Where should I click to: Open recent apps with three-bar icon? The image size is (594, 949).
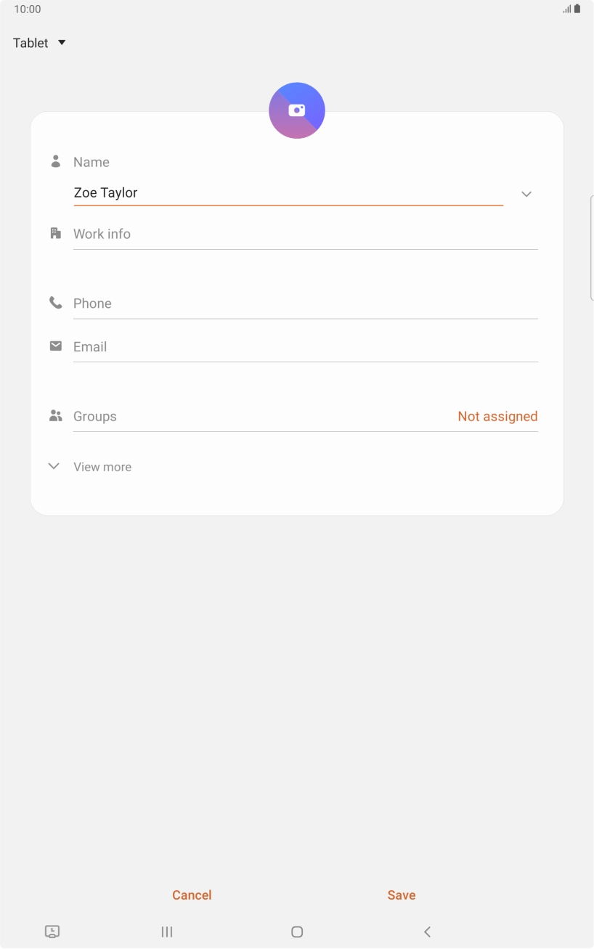pos(167,932)
